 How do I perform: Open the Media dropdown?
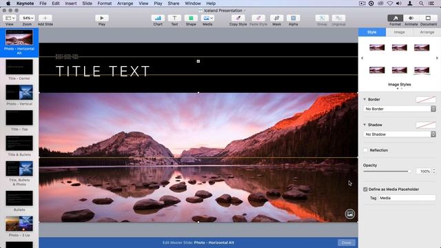(207, 18)
